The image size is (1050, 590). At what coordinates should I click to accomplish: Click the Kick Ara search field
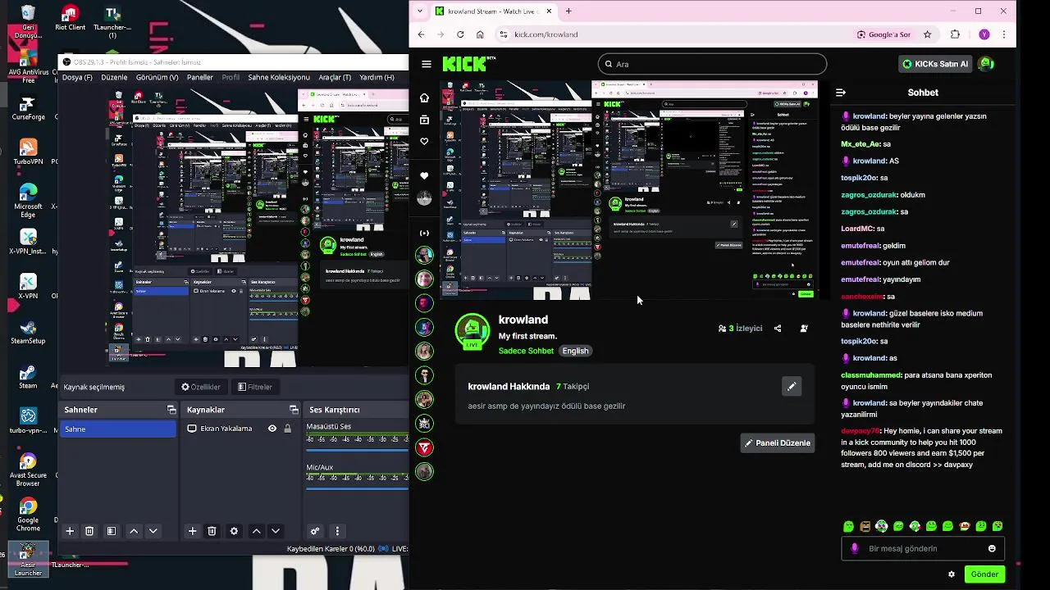[x=712, y=64]
